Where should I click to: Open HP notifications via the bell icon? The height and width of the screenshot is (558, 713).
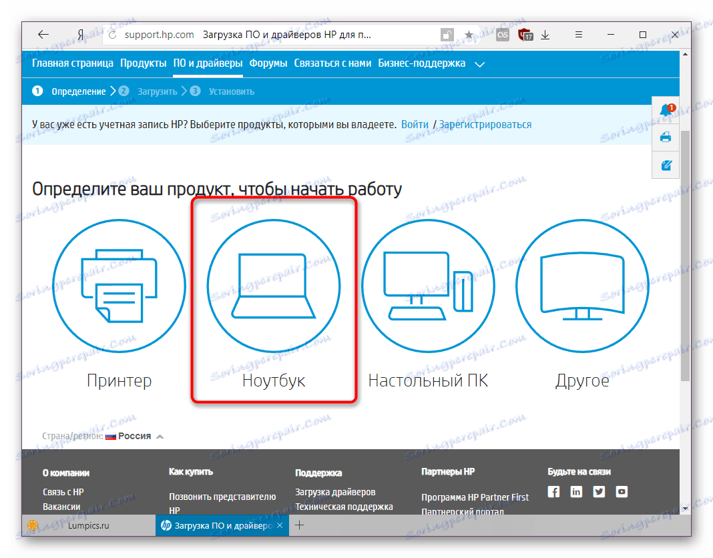(665, 110)
